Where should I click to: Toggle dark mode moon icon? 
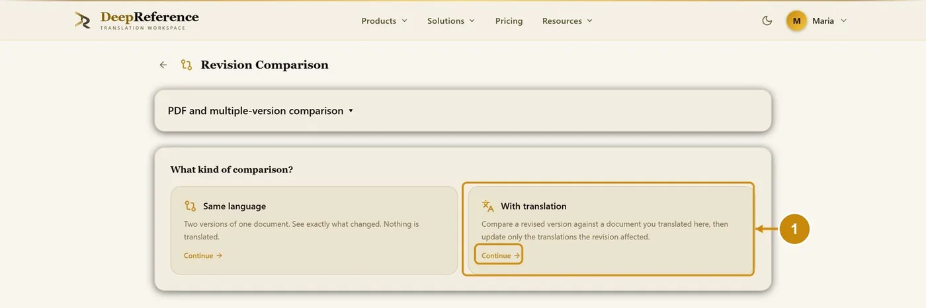click(x=767, y=20)
